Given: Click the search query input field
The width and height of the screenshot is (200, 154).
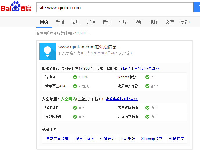Looking at the screenshot, I should [x=115, y=8].
